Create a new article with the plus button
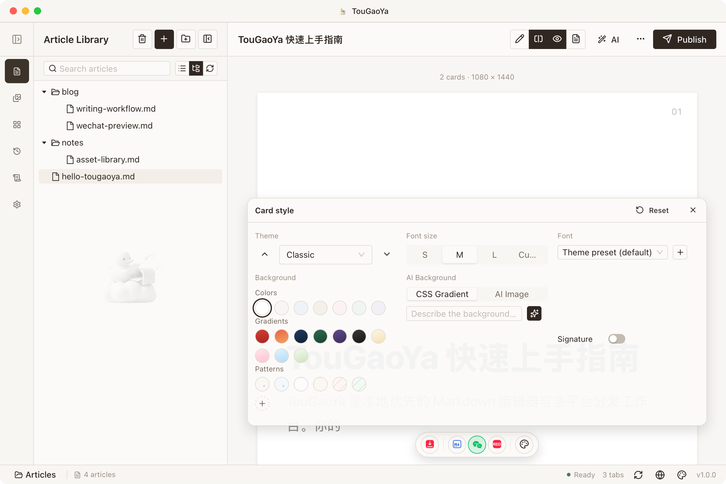The image size is (726, 484). pyautogui.click(x=164, y=39)
